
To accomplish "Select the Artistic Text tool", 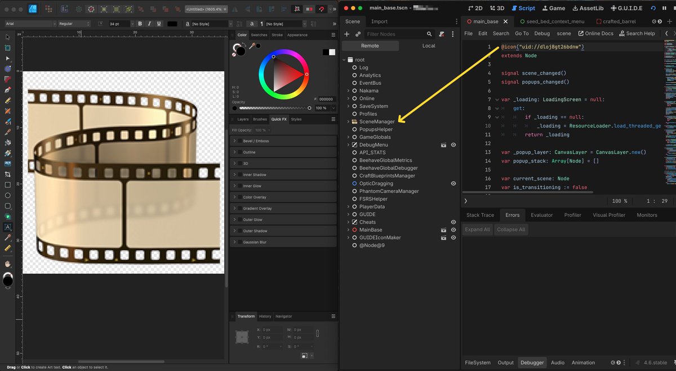I will (7, 227).
